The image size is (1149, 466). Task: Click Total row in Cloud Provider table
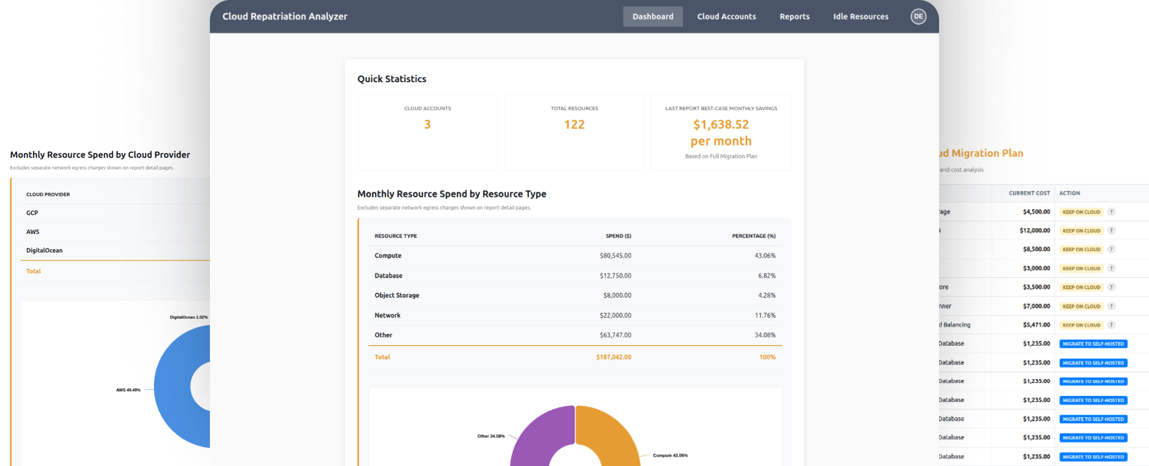(x=115, y=271)
